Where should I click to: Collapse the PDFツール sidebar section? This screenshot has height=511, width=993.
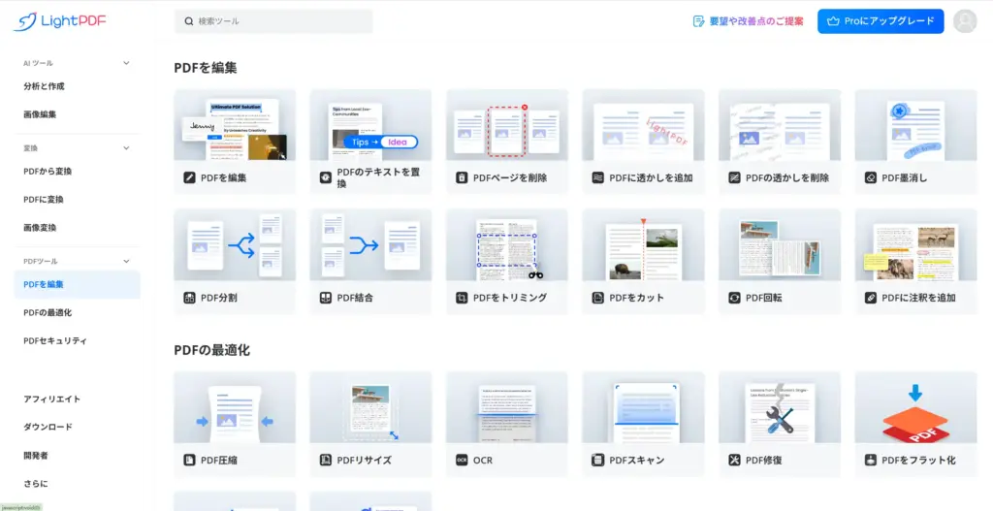(126, 261)
